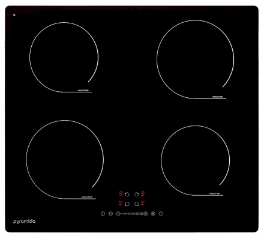Select the front-right zone selector circle
Screen dimensions: 264x239
(137, 204)
